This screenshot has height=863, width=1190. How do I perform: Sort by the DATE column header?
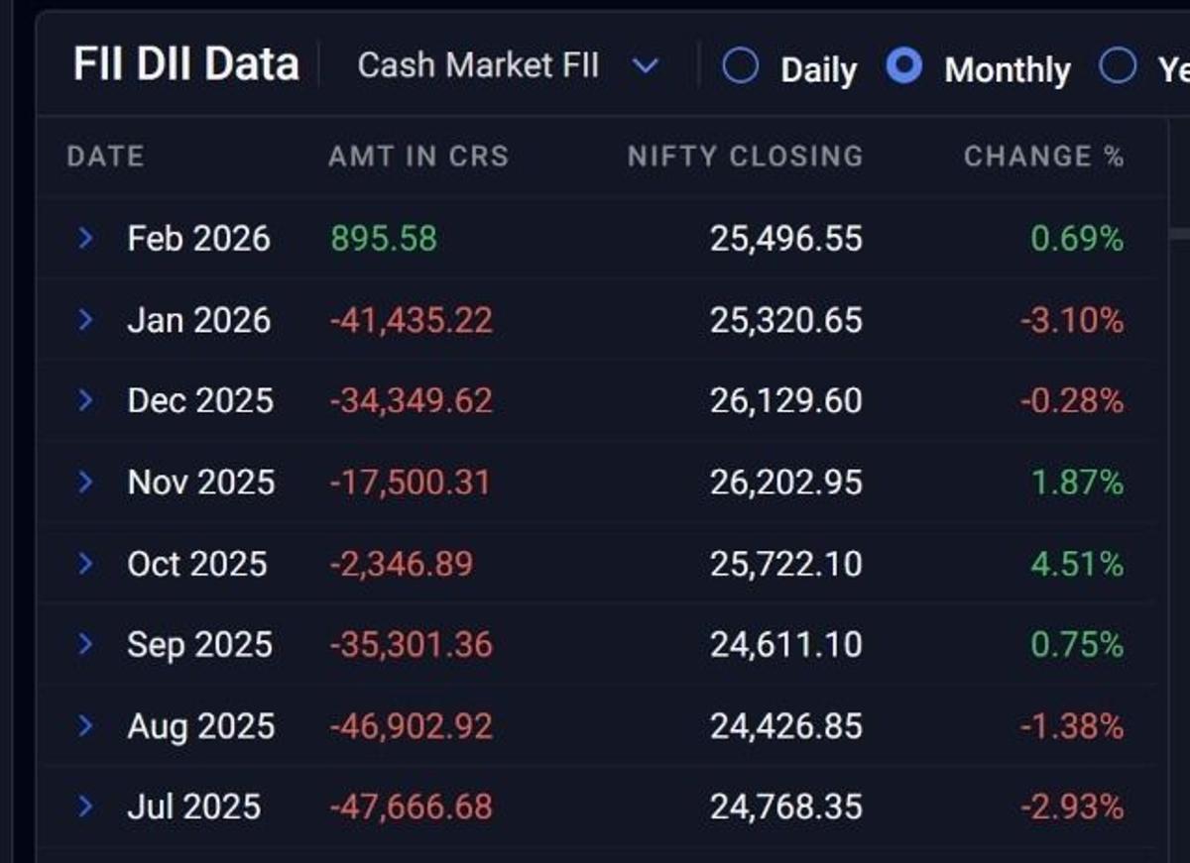click(105, 156)
